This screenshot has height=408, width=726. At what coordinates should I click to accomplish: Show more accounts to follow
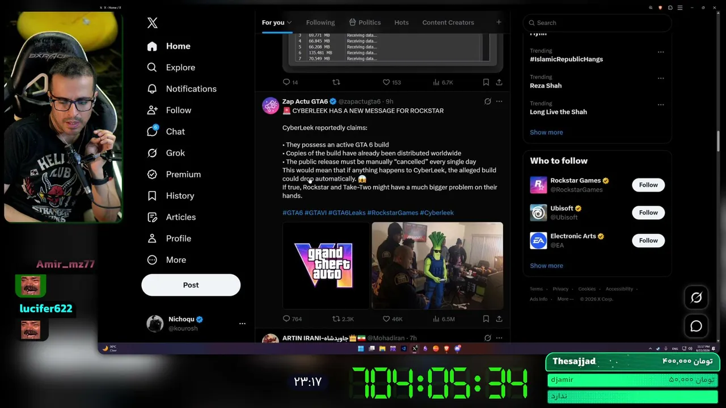pyautogui.click(x=546, y=266)
